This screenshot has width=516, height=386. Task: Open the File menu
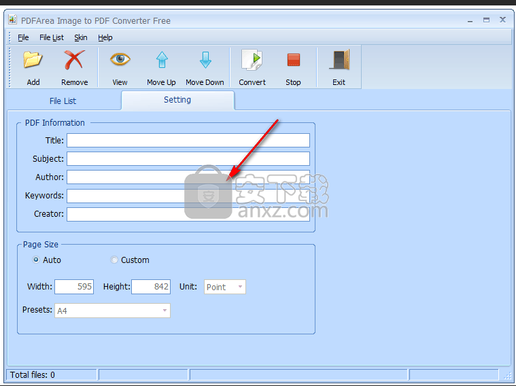coord(23,37)
